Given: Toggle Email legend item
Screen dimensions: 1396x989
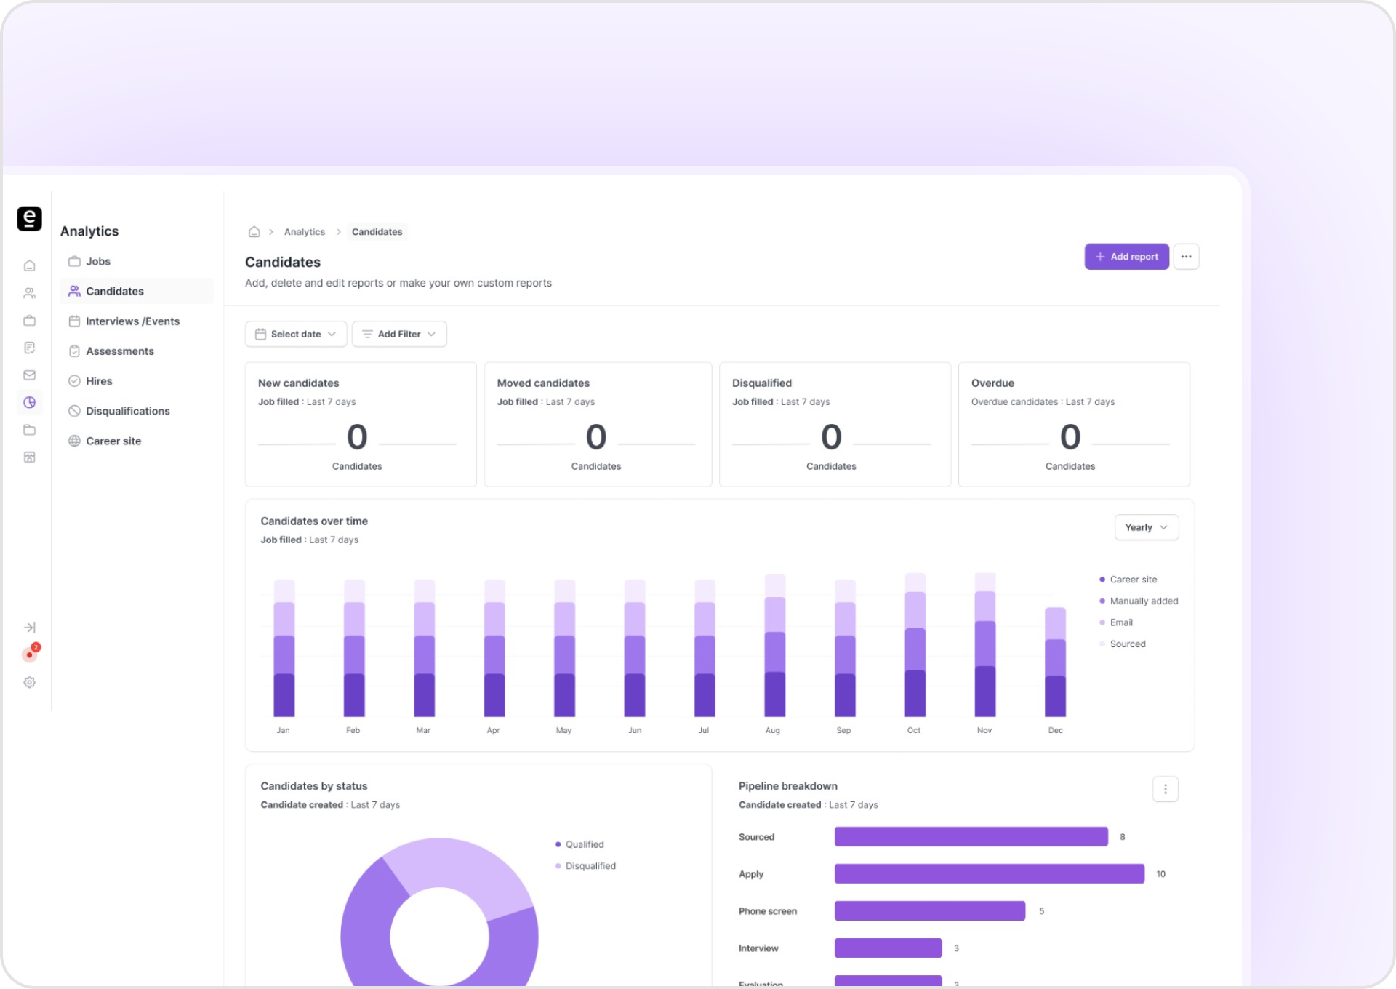Looking at the screenshot, I should (x=1116, y=622).
